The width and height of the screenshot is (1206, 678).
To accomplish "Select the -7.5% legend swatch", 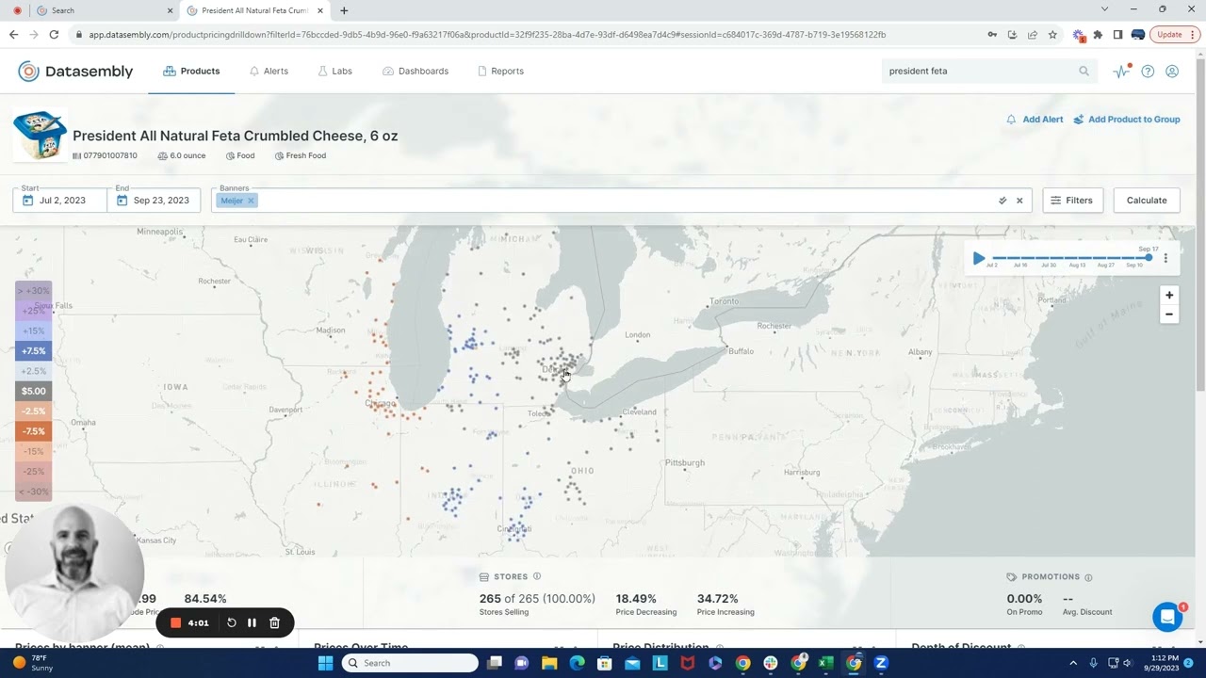I will point(33,431).
